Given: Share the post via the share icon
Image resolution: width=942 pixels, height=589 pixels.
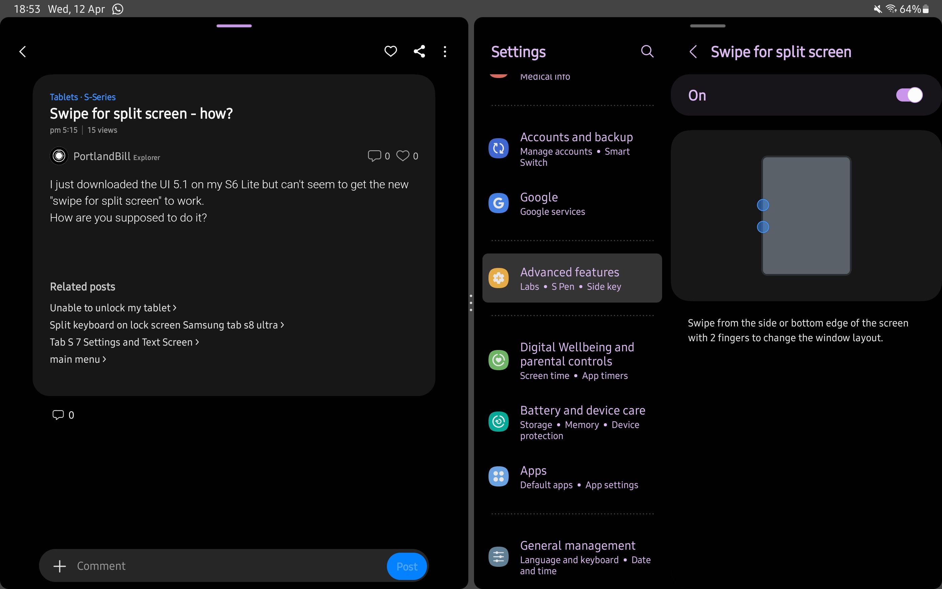Looking at the screenshot, I should tap(419, 51).
